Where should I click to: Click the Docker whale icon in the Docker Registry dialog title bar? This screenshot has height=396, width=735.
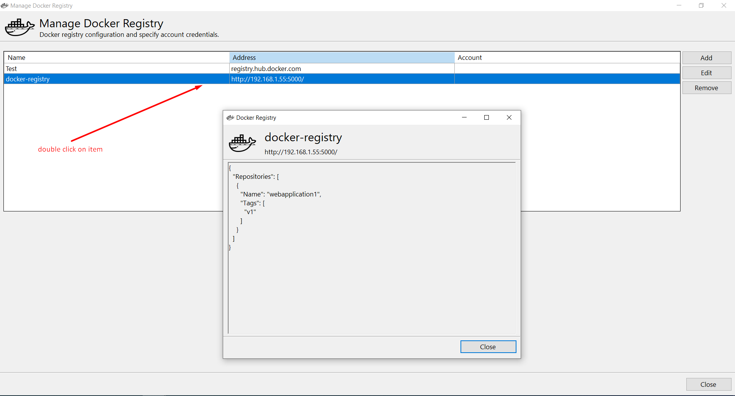[x=230, y=117]
